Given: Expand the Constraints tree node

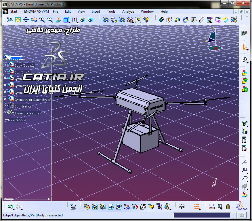Looking at the screenshot, I should tap(5, 105).
